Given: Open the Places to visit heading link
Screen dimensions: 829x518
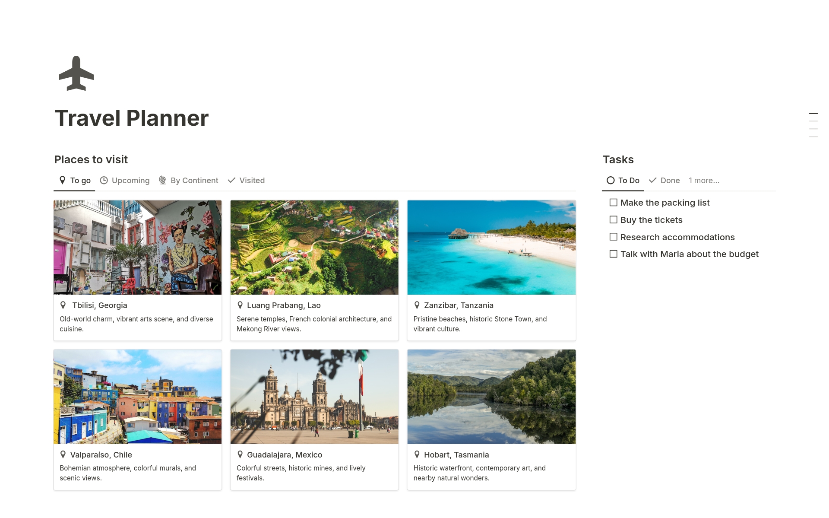Looking at the screenshot, I should pyautogui.click(x=91, y=160).
